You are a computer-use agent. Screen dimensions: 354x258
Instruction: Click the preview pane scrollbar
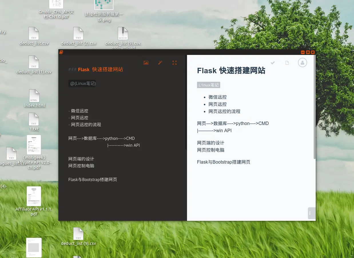tap(315, 107)
